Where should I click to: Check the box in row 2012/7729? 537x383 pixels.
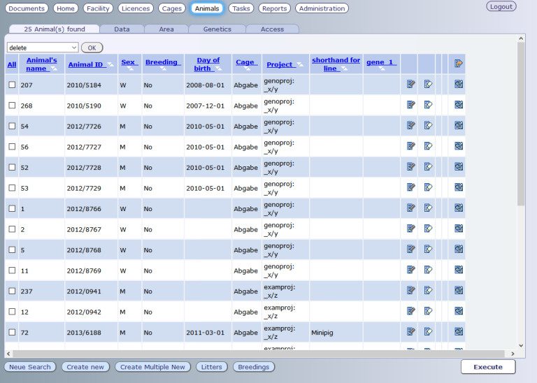point(12,187)
